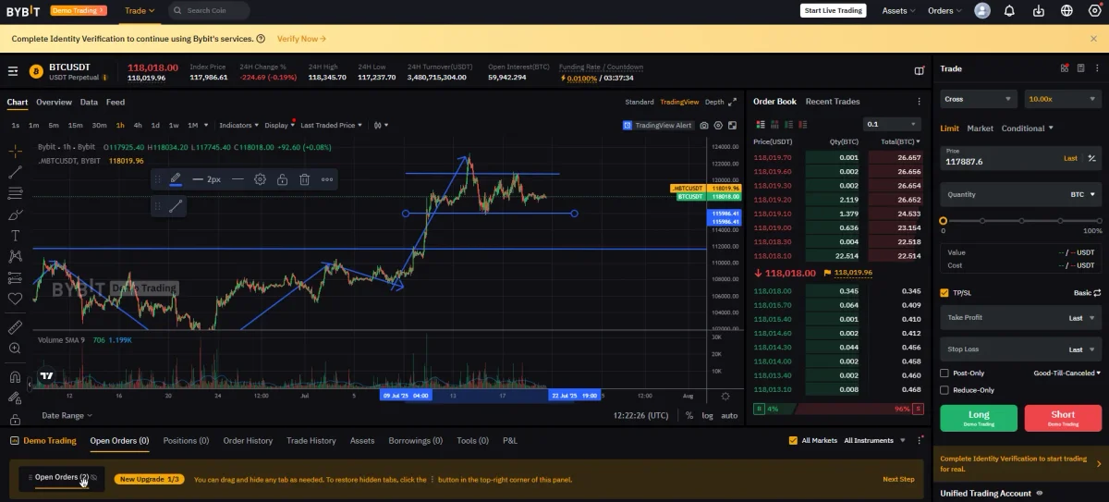The height and width of the screenshot is (502, 1109).
Task: Click the heart favorites icon in sidebar
Action: [x=15, y=299]
